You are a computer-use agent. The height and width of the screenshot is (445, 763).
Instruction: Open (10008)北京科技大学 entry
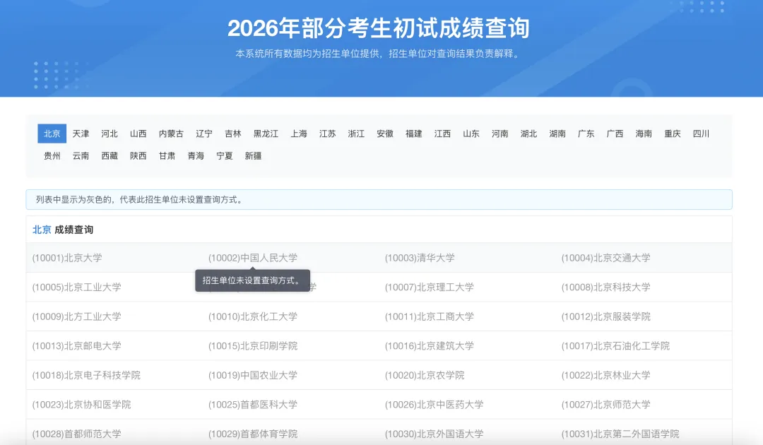point(605,287)
